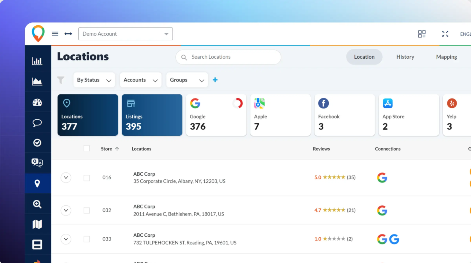This screenshot has width=471, height=263.
Task: Click store number 016
Action: click(x=107, y=177)
